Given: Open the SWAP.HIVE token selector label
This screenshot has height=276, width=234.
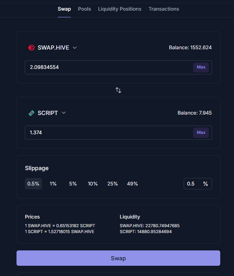Looking at the screenshot, I should pos(53,48).
